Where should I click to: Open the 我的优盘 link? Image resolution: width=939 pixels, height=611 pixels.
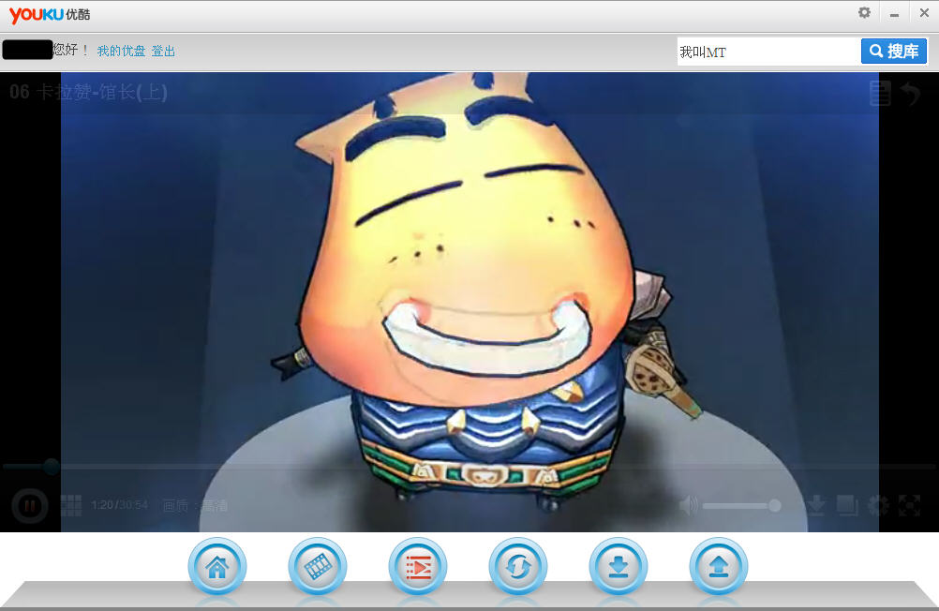click(x=122, y=51)
